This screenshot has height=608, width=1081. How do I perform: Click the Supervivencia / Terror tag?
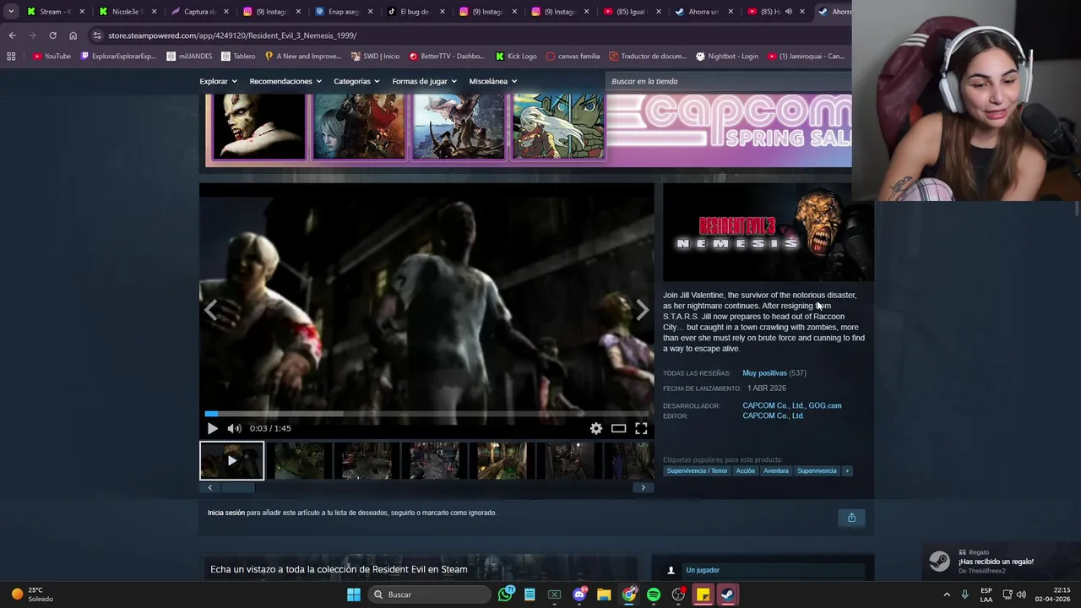(697, 470)
